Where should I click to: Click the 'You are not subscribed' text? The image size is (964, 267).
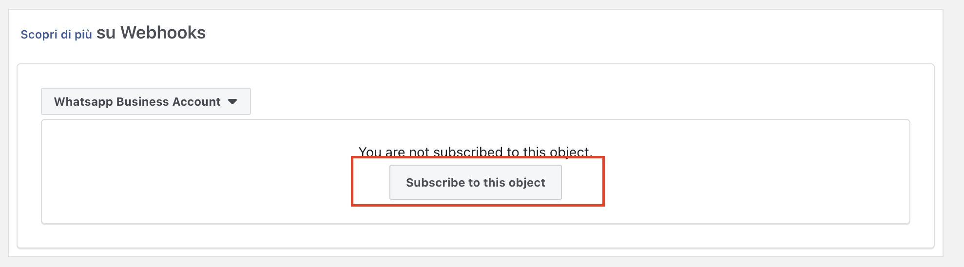[475, 152]
